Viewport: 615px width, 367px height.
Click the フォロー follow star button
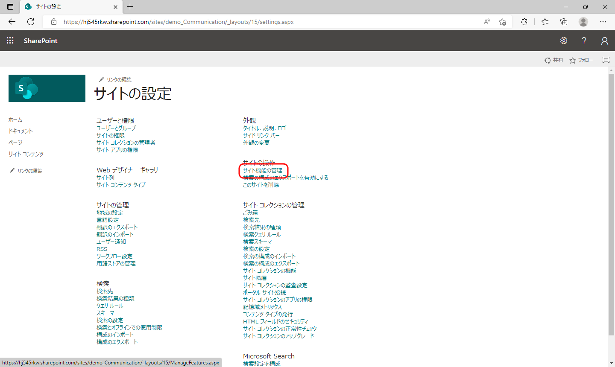(x=581, y=60)
